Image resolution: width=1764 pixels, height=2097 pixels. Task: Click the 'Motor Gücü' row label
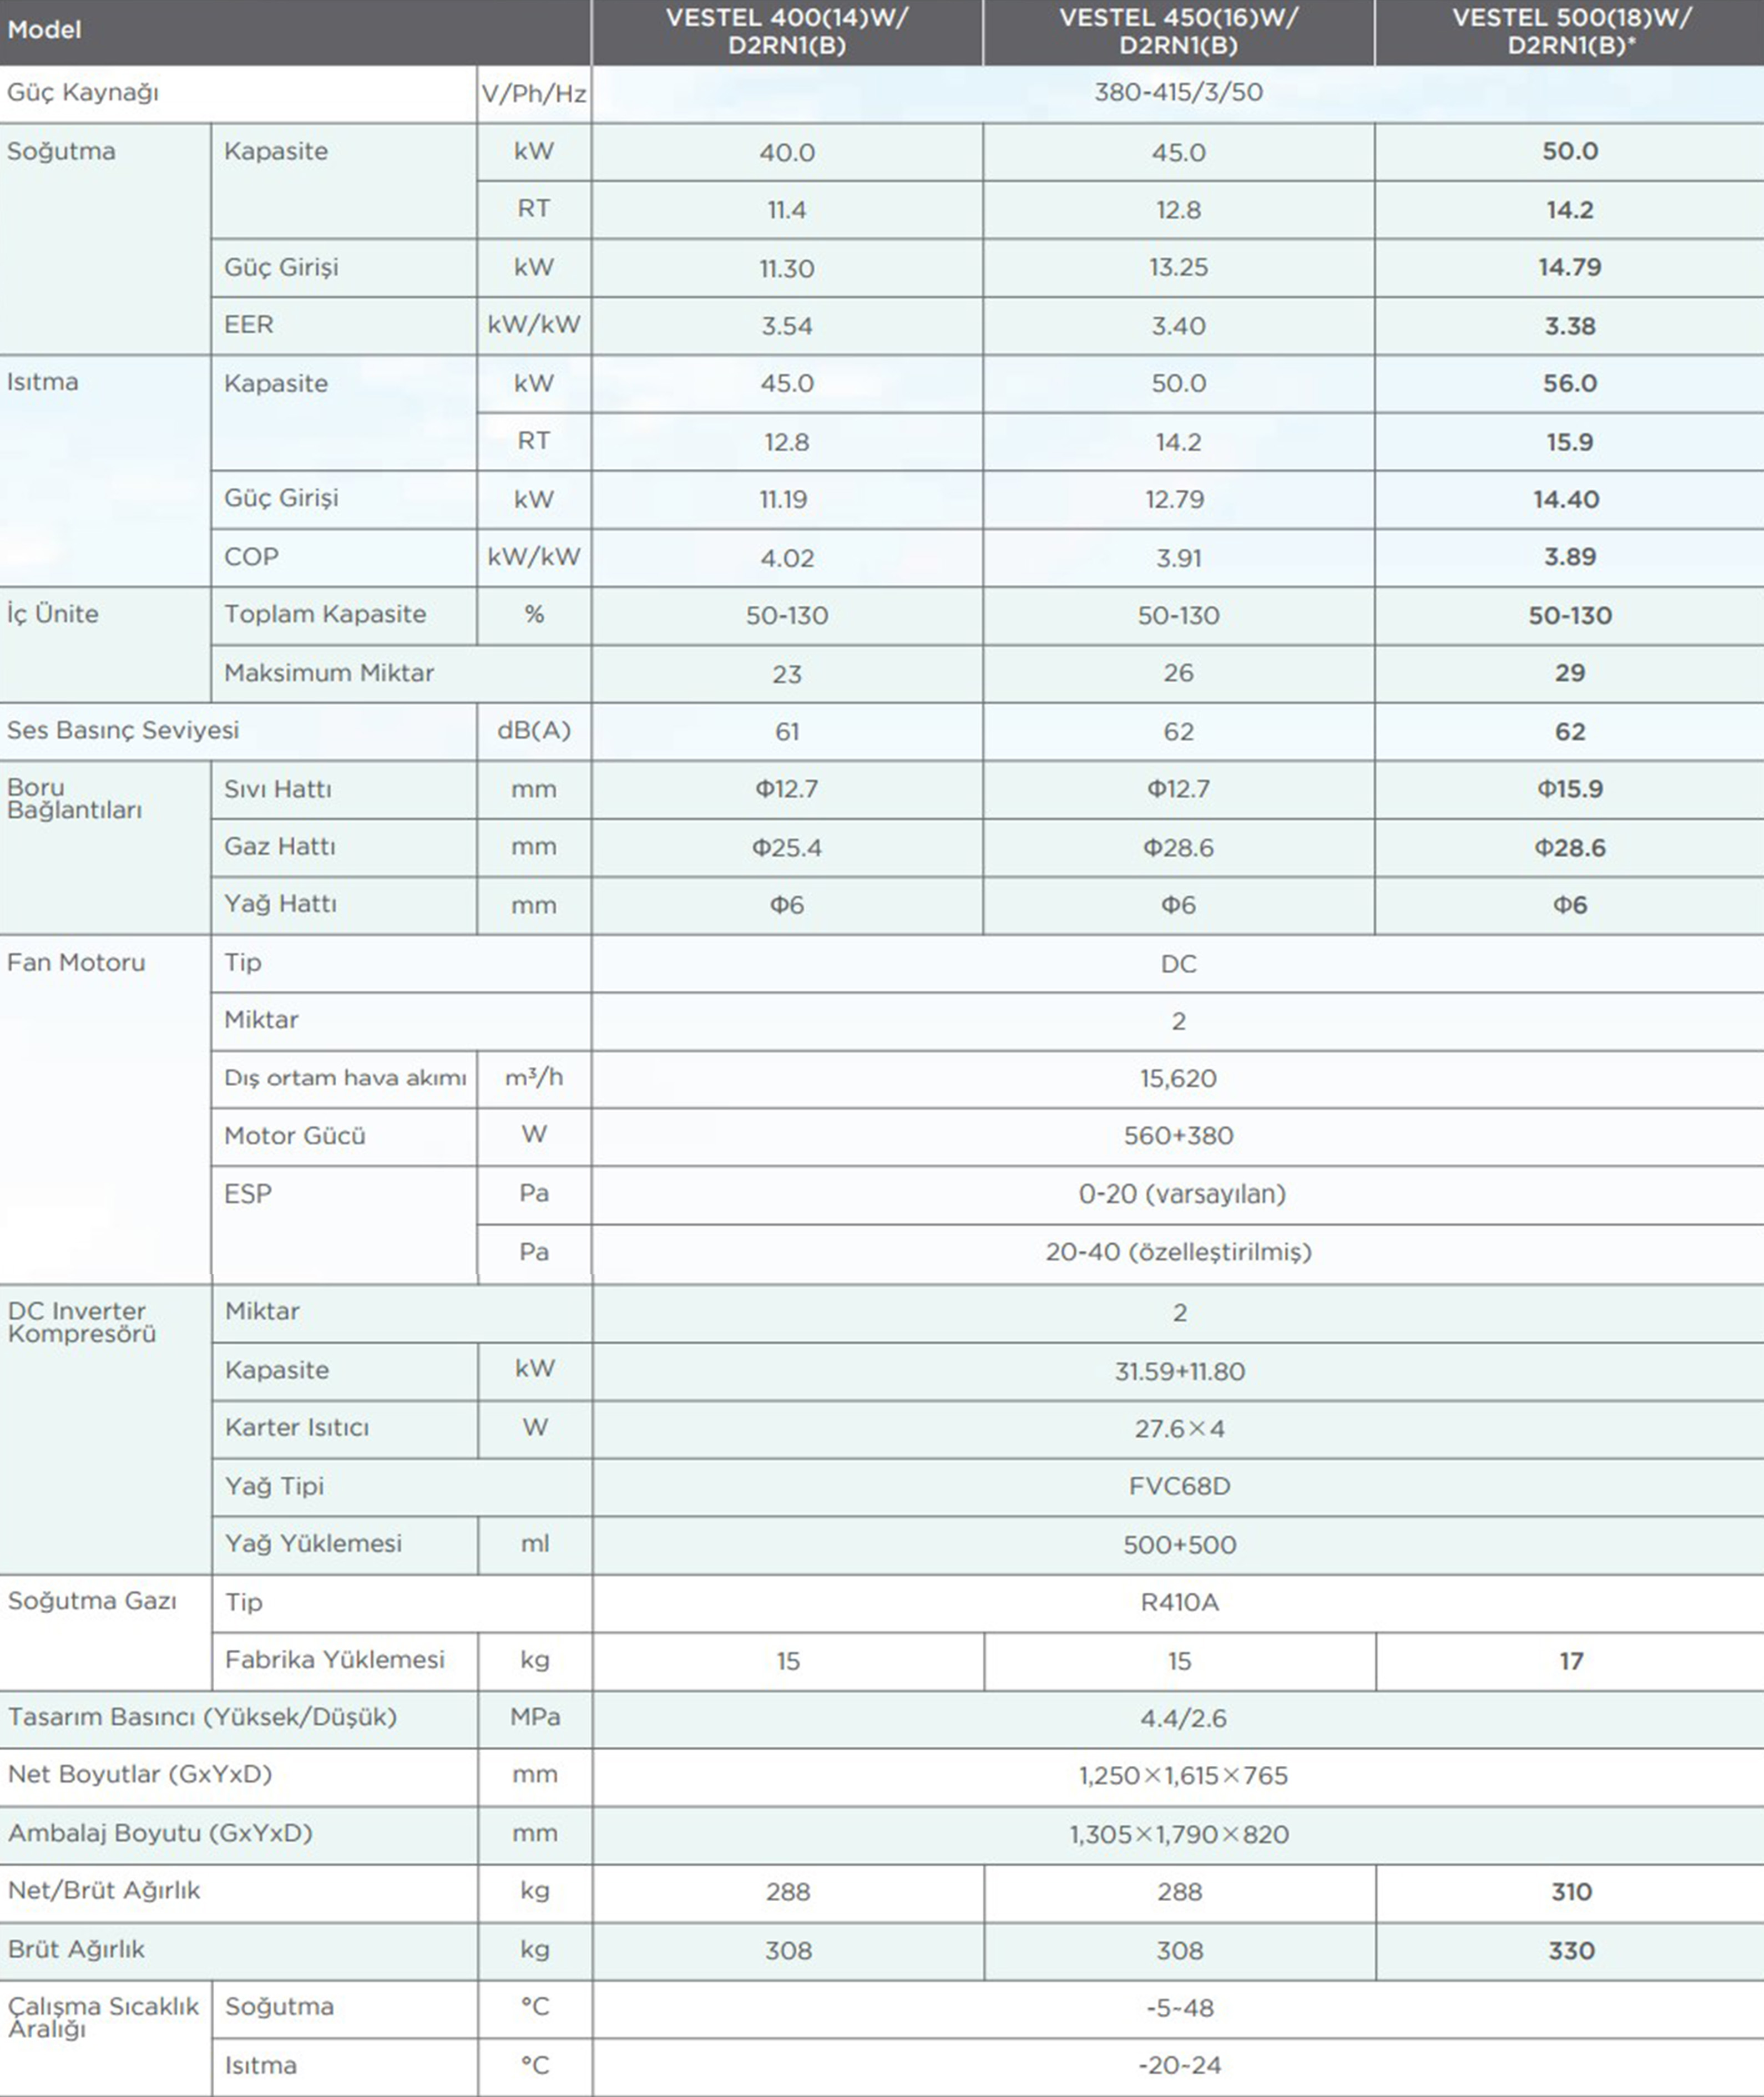click(x=295, y=1137)
